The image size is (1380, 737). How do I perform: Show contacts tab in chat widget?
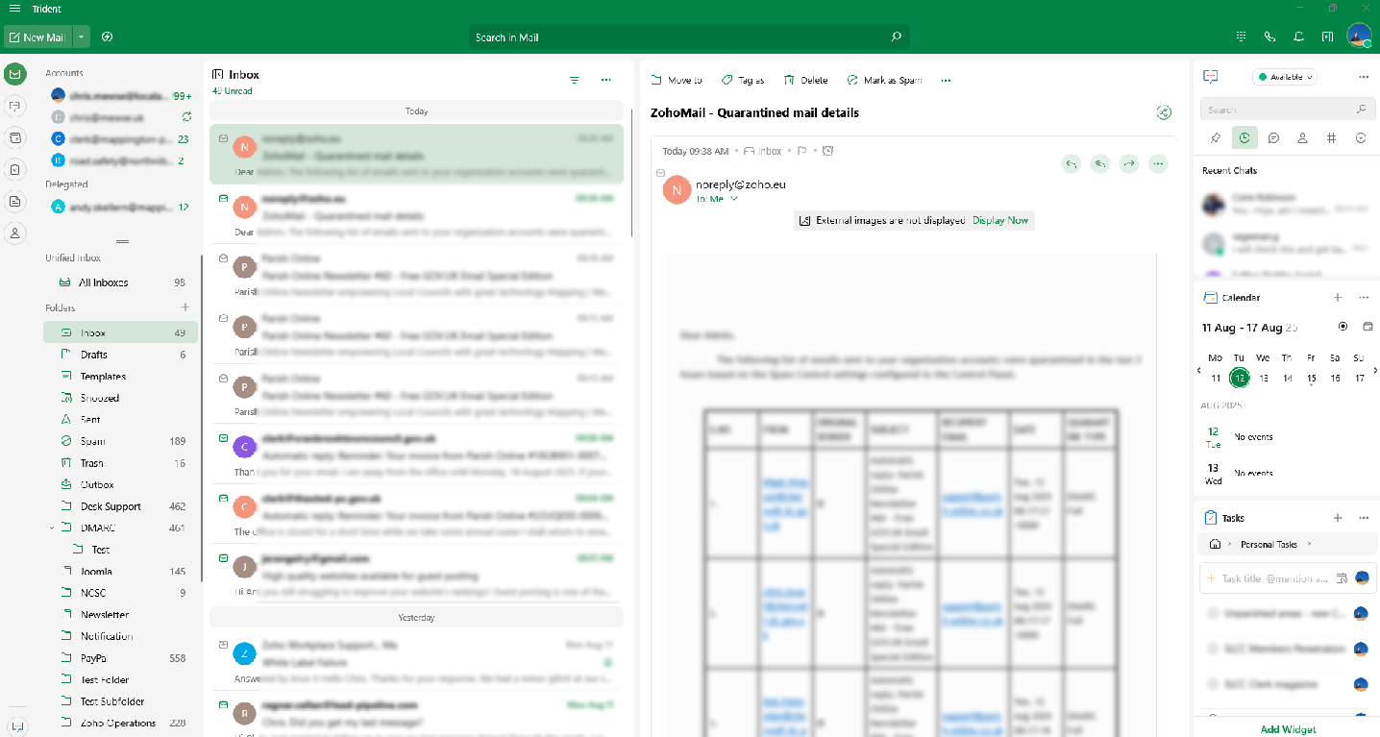1302,138
